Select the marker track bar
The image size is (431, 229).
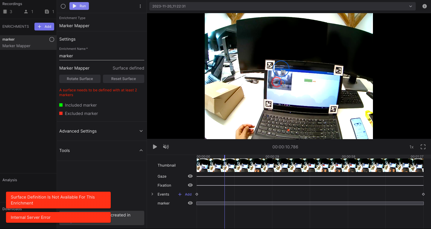coord(310,203)
